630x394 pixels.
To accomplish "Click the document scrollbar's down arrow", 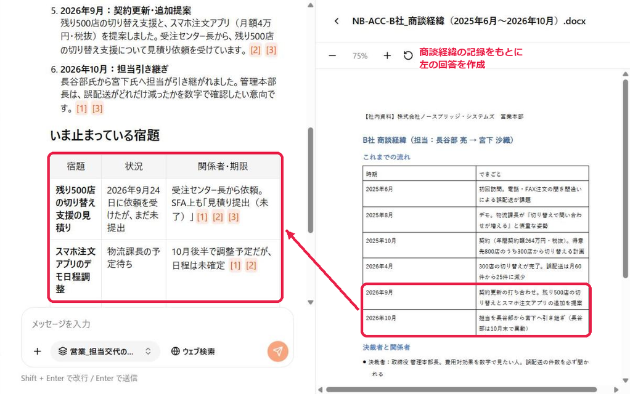I will click(x=625, y=380).
